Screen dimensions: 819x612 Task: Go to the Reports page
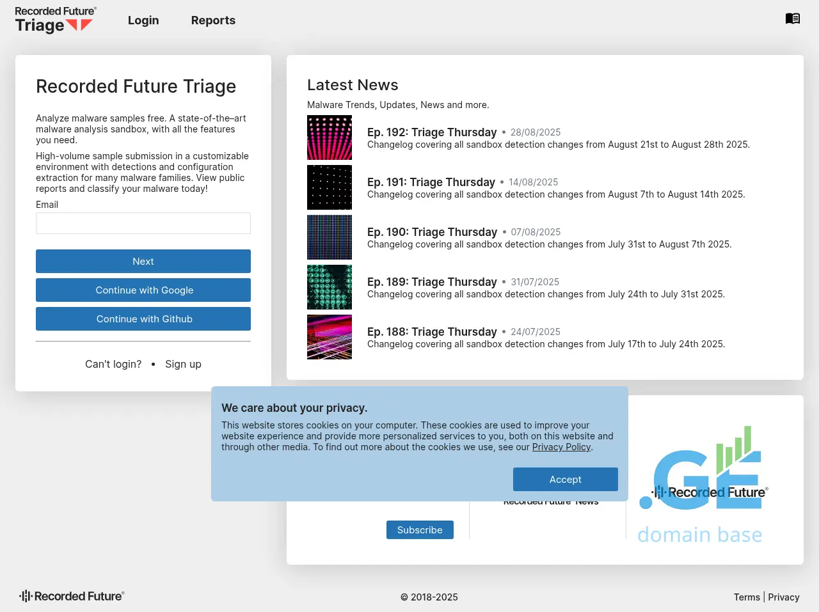coord(213,20)
